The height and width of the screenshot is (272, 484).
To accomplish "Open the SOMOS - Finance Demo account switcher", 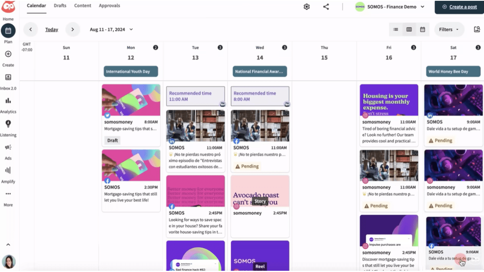I will point(390,7).
